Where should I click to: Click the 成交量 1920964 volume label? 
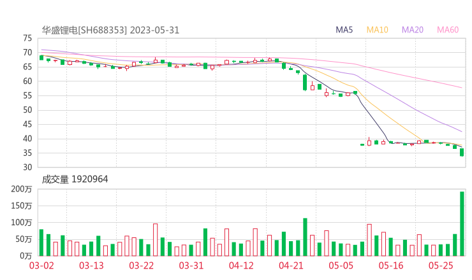click(75, 179)
